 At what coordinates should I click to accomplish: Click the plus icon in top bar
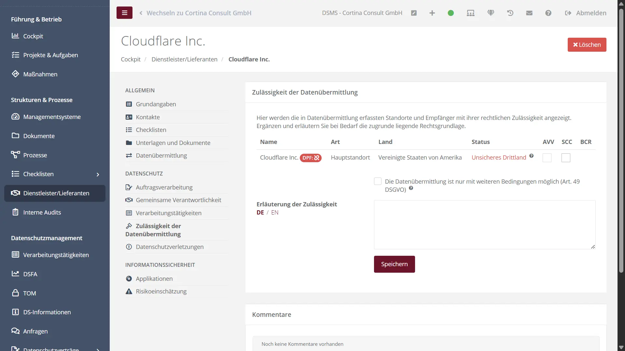click(x=432, y=13)
